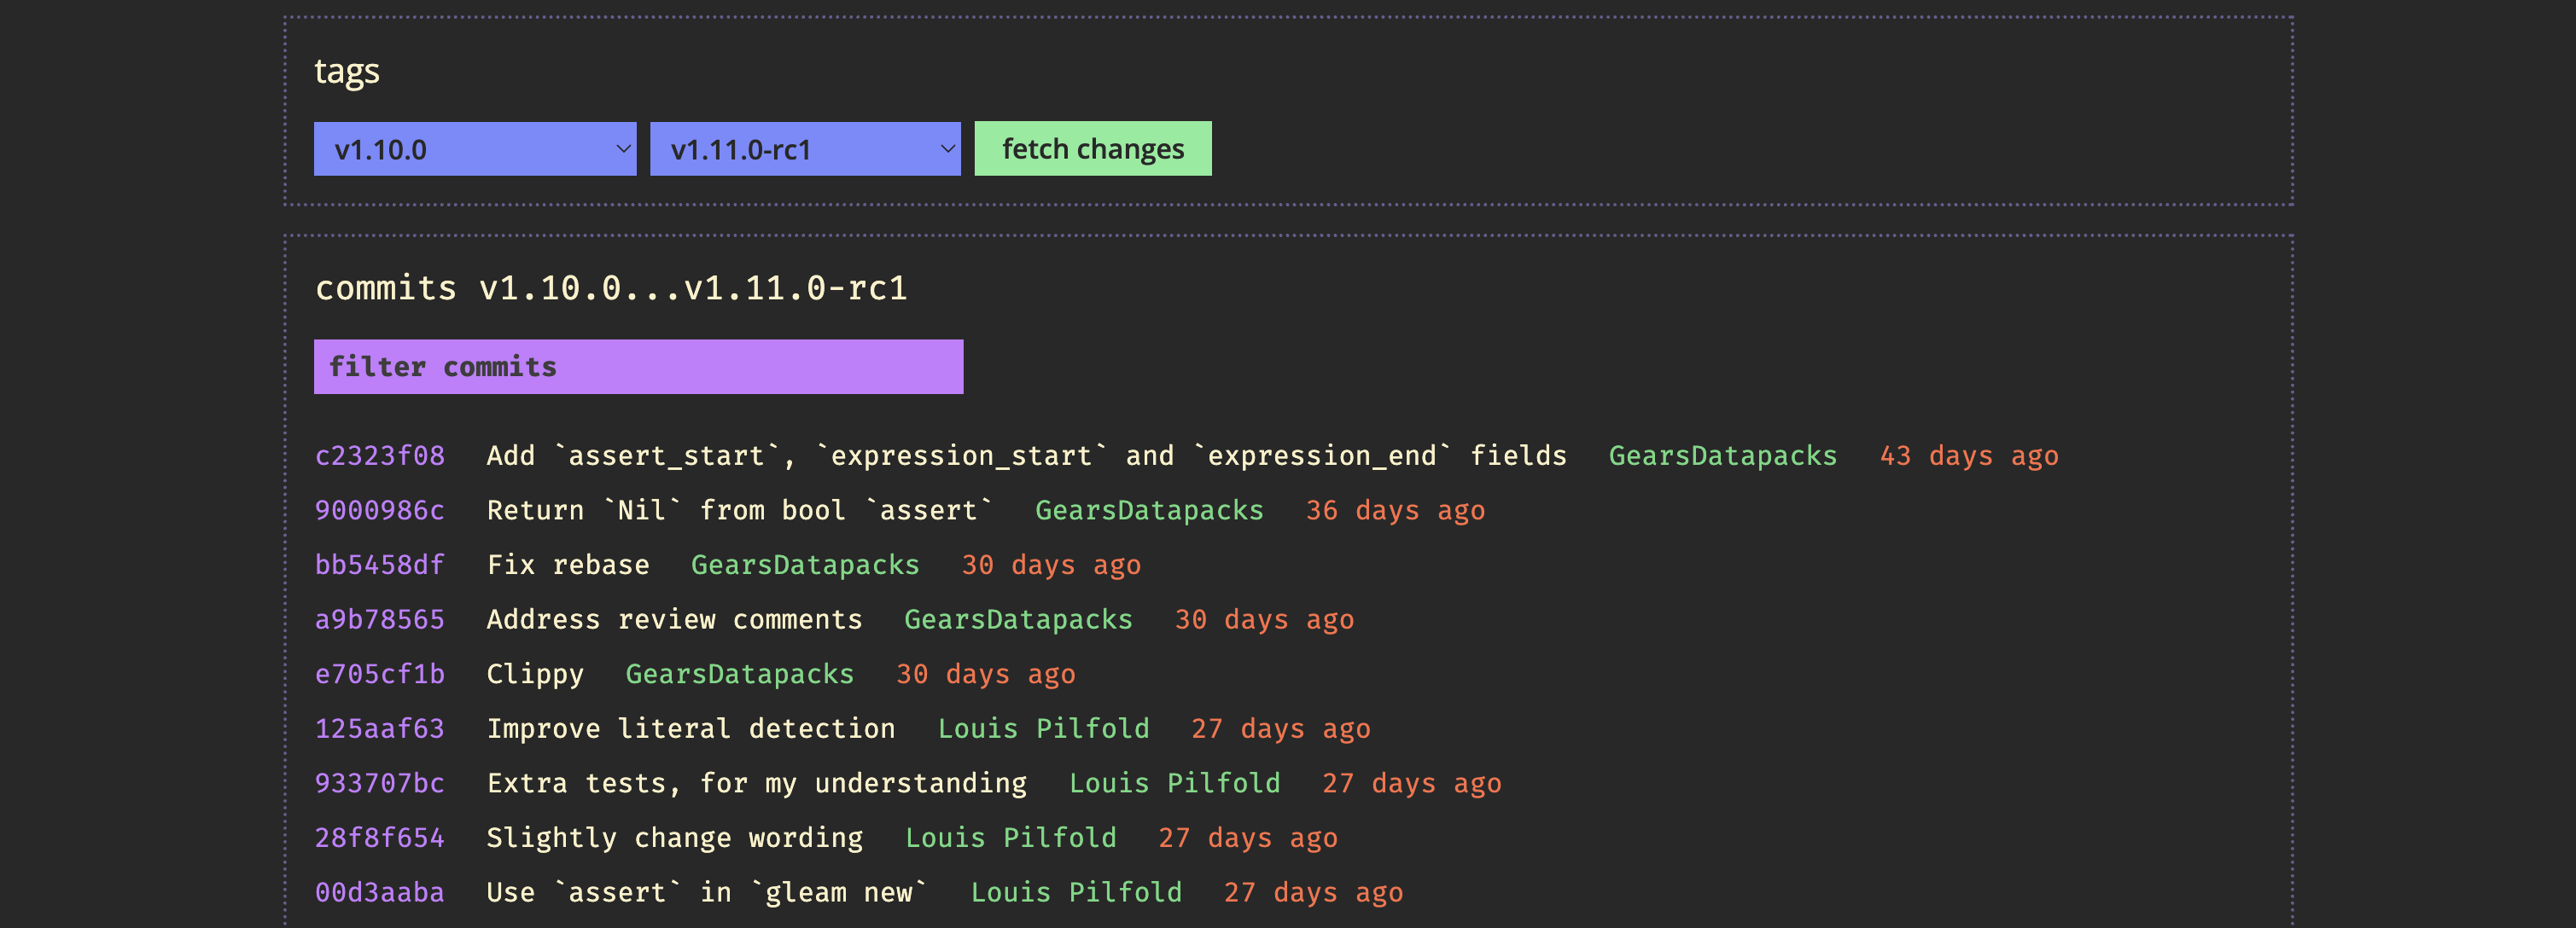The image size is (2576, 928).
Task: Click the 43 days ago timestamp
Action: pyautogui.click(x=1968, y=455)
